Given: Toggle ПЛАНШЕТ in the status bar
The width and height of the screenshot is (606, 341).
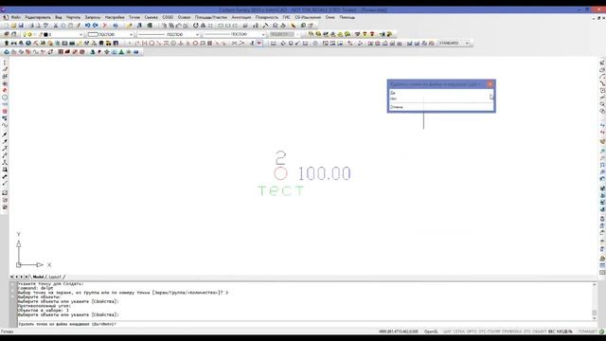Looking at the screenshot, I should [588, 332].
